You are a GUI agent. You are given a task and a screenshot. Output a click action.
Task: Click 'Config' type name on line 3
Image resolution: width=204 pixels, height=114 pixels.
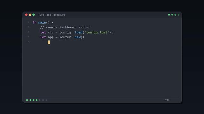65,32
